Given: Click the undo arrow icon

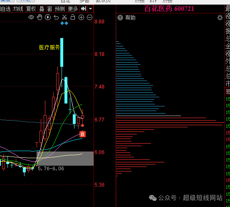Looking at the screenshot, I should click(56, 18).
